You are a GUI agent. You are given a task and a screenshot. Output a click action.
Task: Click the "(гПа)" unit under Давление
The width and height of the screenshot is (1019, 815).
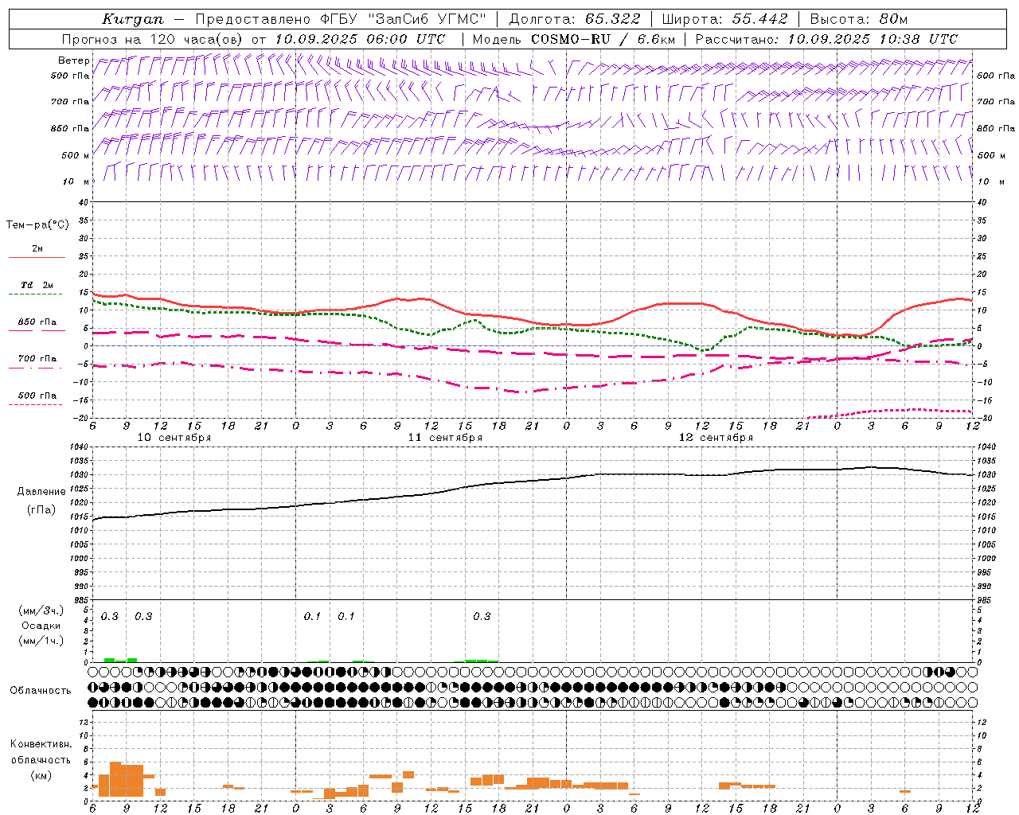(x=41, y=510)
